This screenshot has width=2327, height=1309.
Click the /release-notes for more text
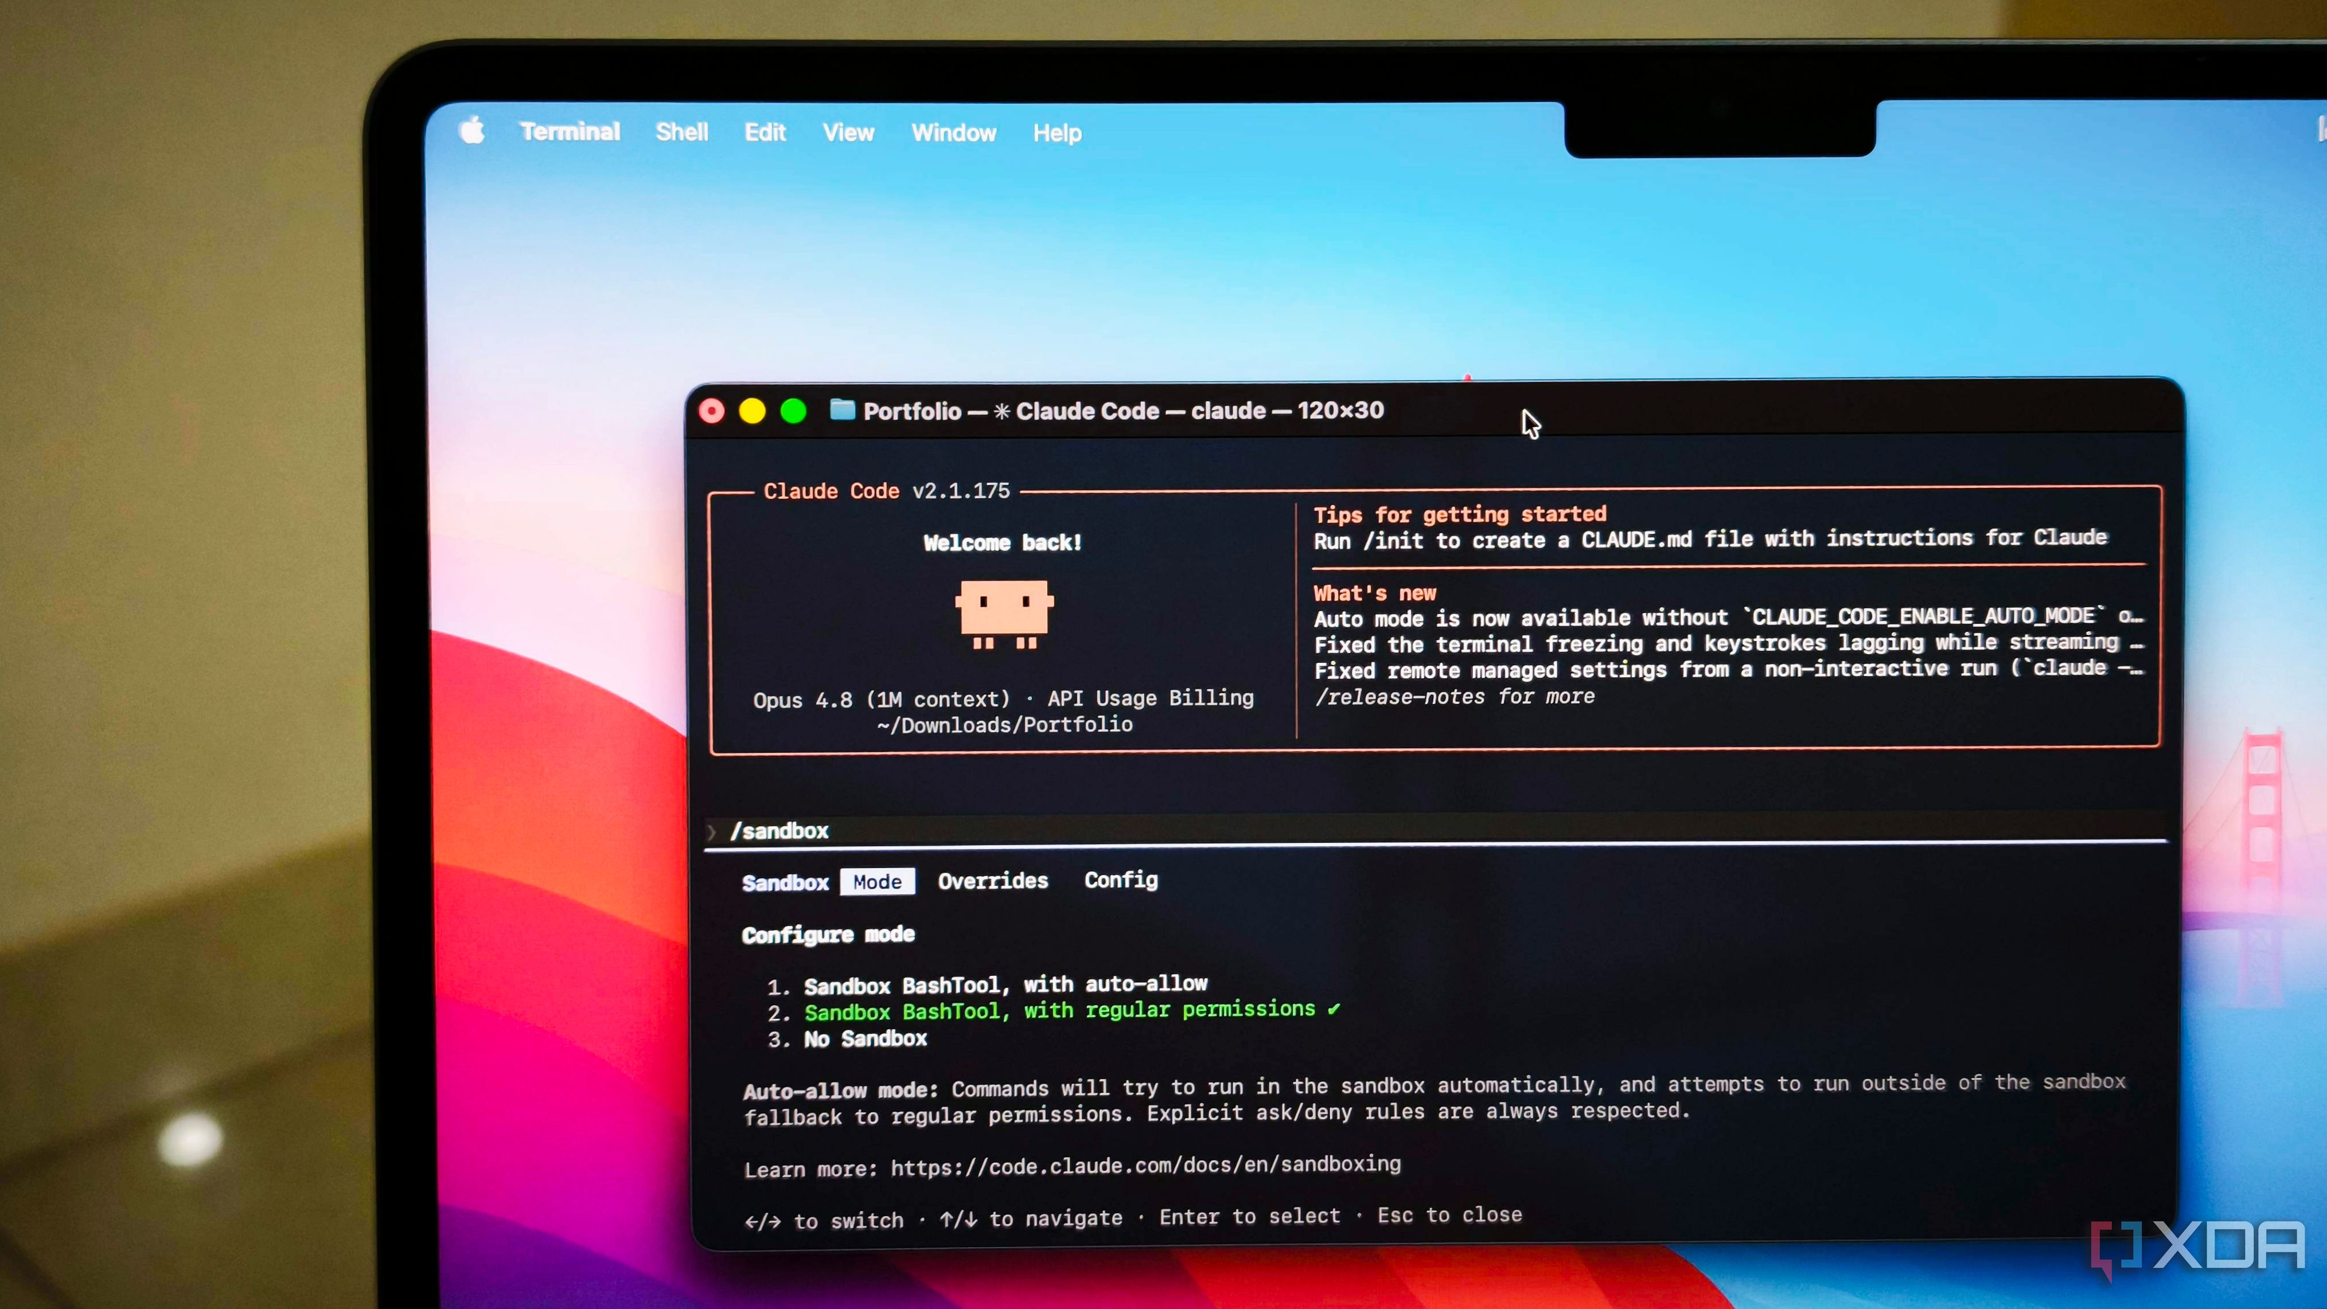tap(1455, 697)
